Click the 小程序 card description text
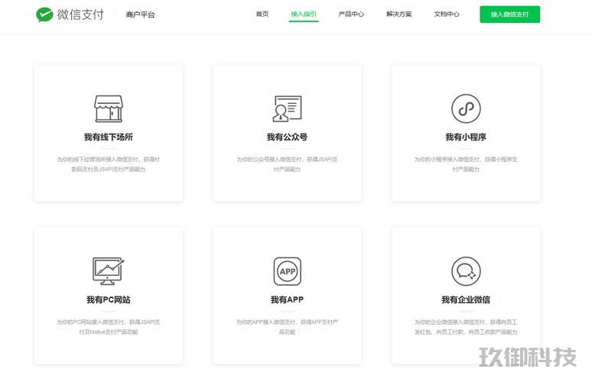Viewport: 592px width, 382px height. tap(466, 164)
